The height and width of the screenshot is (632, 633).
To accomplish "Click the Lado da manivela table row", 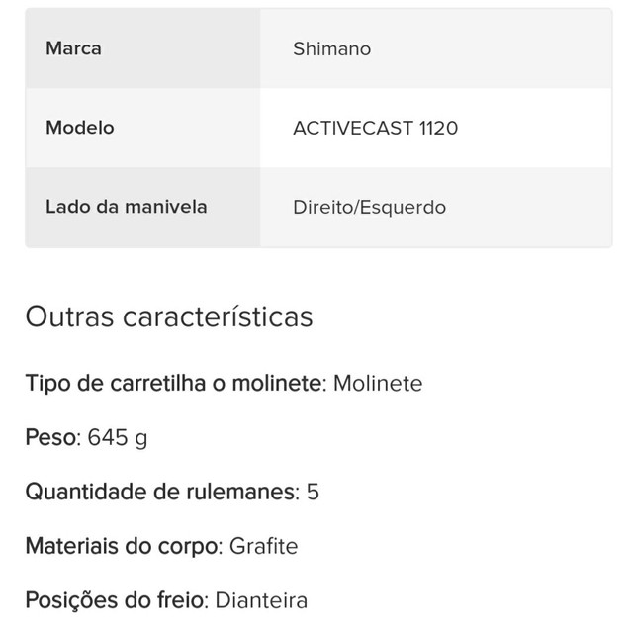I will pyautogui.click(x=318, y=207).
